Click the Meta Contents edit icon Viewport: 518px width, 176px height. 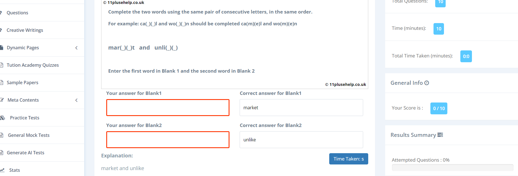(x=2, y=100)
